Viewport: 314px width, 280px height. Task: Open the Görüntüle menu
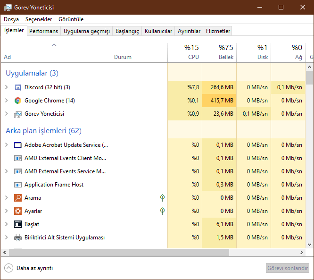[71, 19]
